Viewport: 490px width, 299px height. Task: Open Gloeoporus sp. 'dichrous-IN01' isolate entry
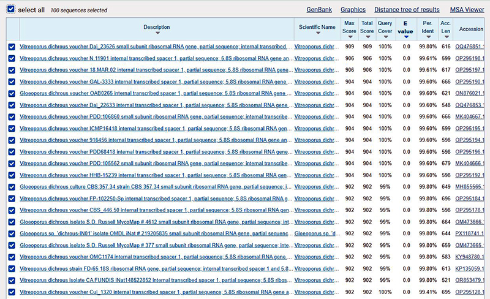[153, 233]
